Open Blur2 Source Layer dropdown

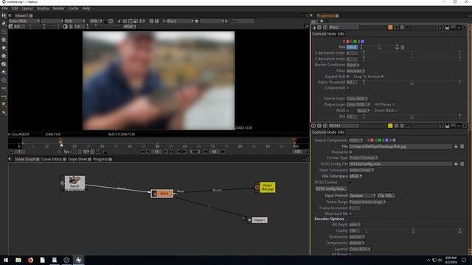coord(357,99)
